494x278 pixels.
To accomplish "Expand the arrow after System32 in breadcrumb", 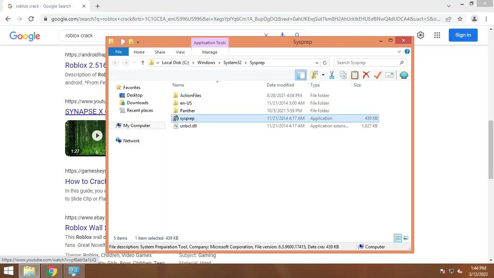I will click(246, 63).
